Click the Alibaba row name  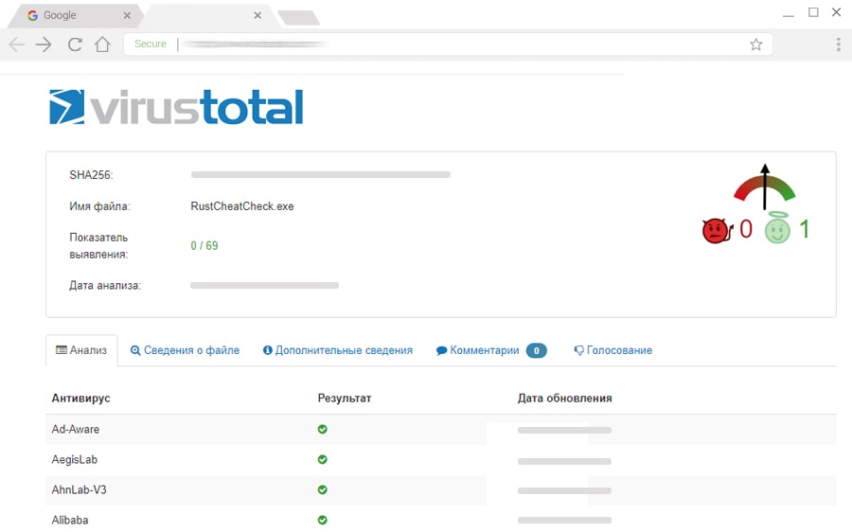click(x=69, y=520)
